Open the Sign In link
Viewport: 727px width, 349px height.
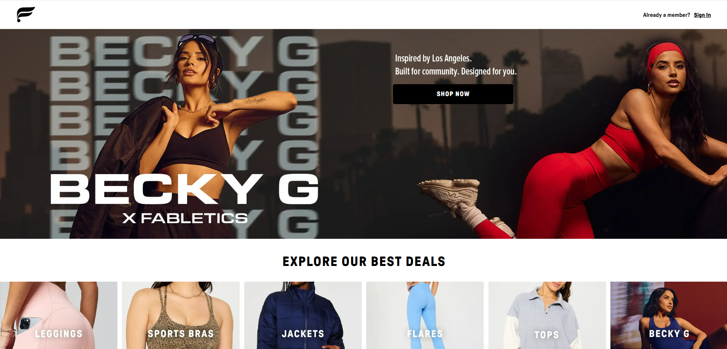coord(702,15)
